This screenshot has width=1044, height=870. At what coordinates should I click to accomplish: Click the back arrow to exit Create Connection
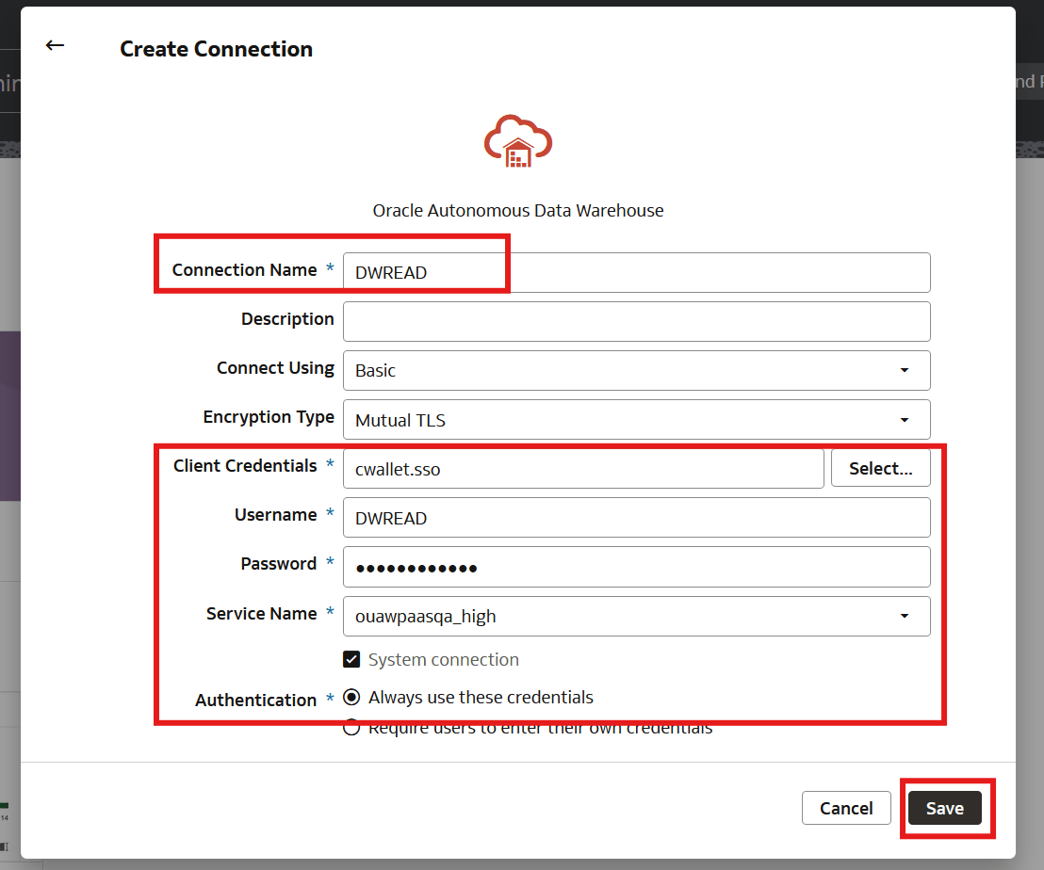[55, 44]
